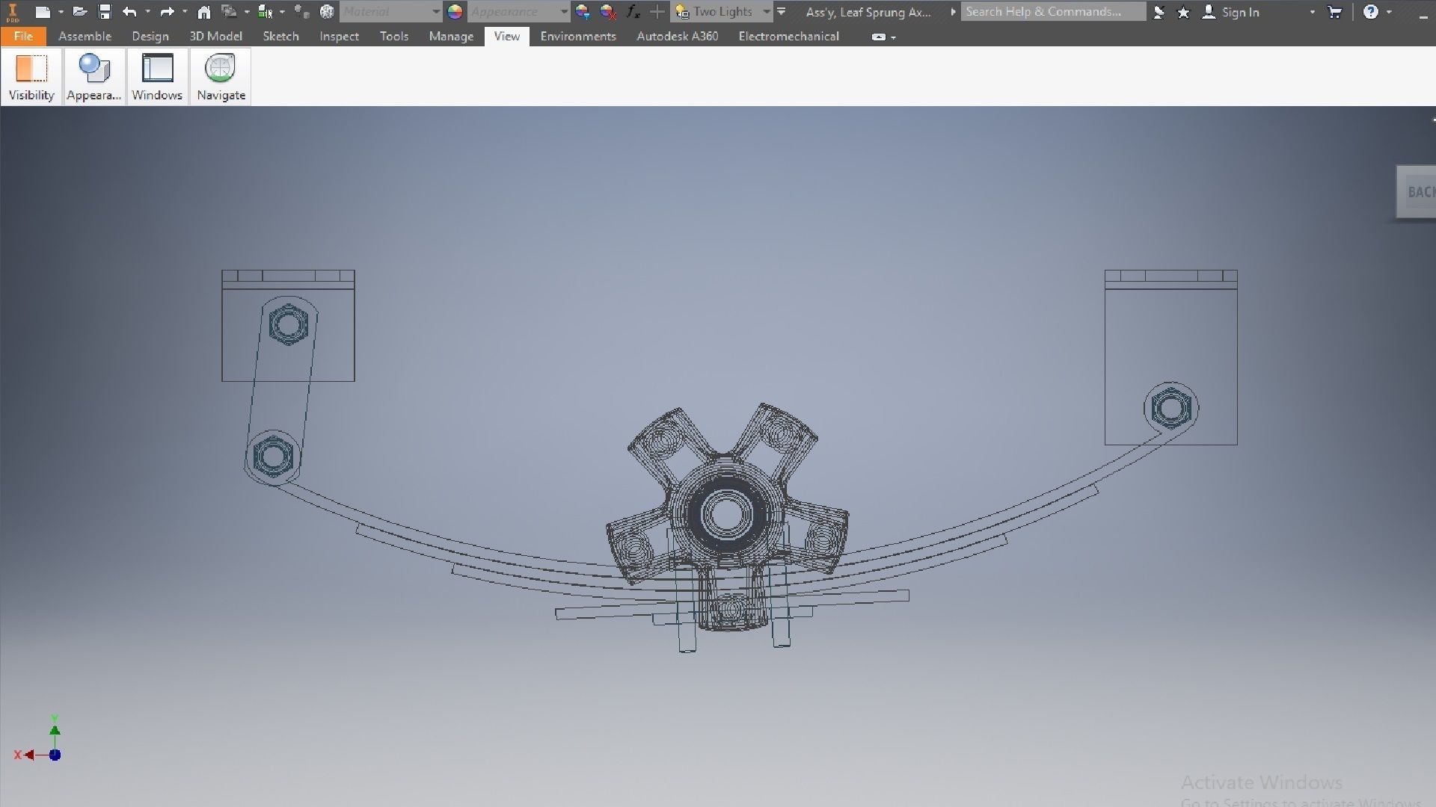Click the satellite communication center icon
1436x807 pixels.
click(1159, 12)
